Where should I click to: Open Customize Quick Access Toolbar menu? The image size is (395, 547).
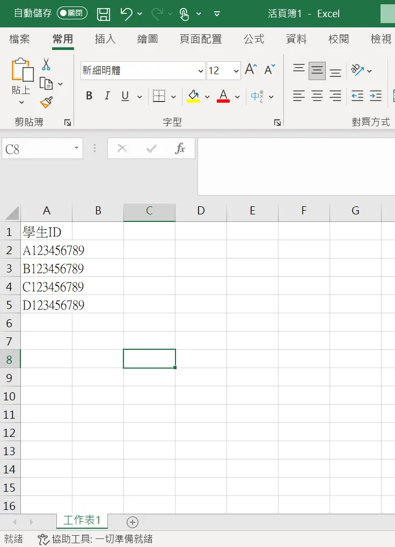(217, 14)
